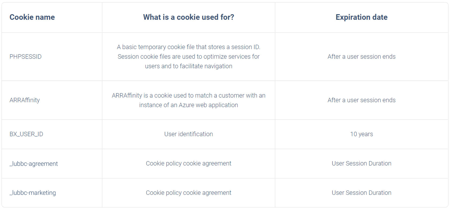Image resolution: width=450 pixels, height=209 pixels.
Task: Click 'users and to facilitate navigation' line
Action: tap(189, 66)
